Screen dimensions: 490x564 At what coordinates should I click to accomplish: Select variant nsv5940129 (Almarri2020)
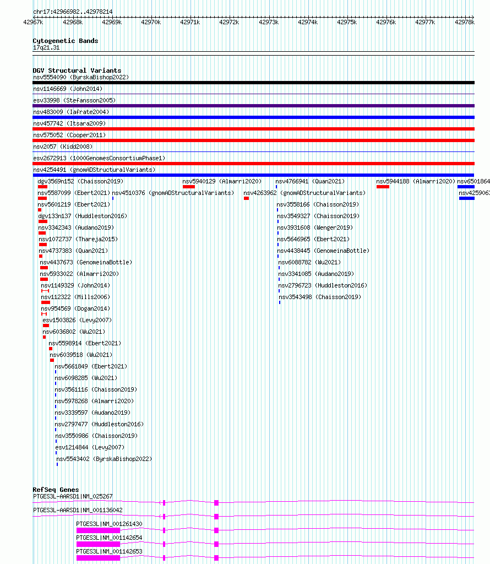click(x=222, y=181)
